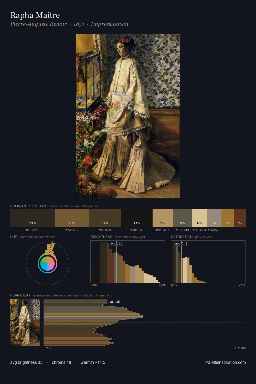This screenshot has height=384, width=256.
Task: Click hex code #2F2820
Action: [32, 230]
